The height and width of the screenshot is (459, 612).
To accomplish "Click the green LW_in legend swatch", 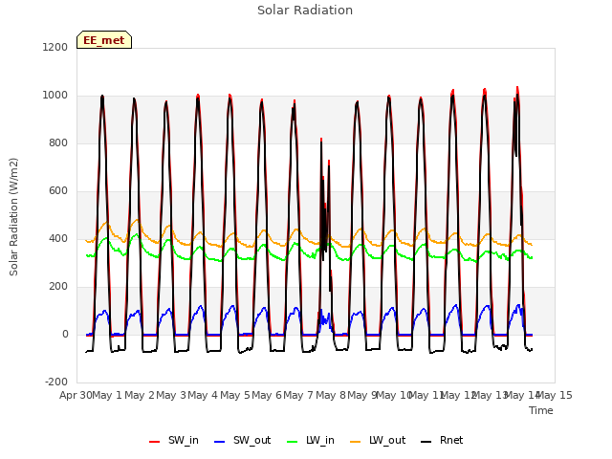I will (x=293, y=442).
